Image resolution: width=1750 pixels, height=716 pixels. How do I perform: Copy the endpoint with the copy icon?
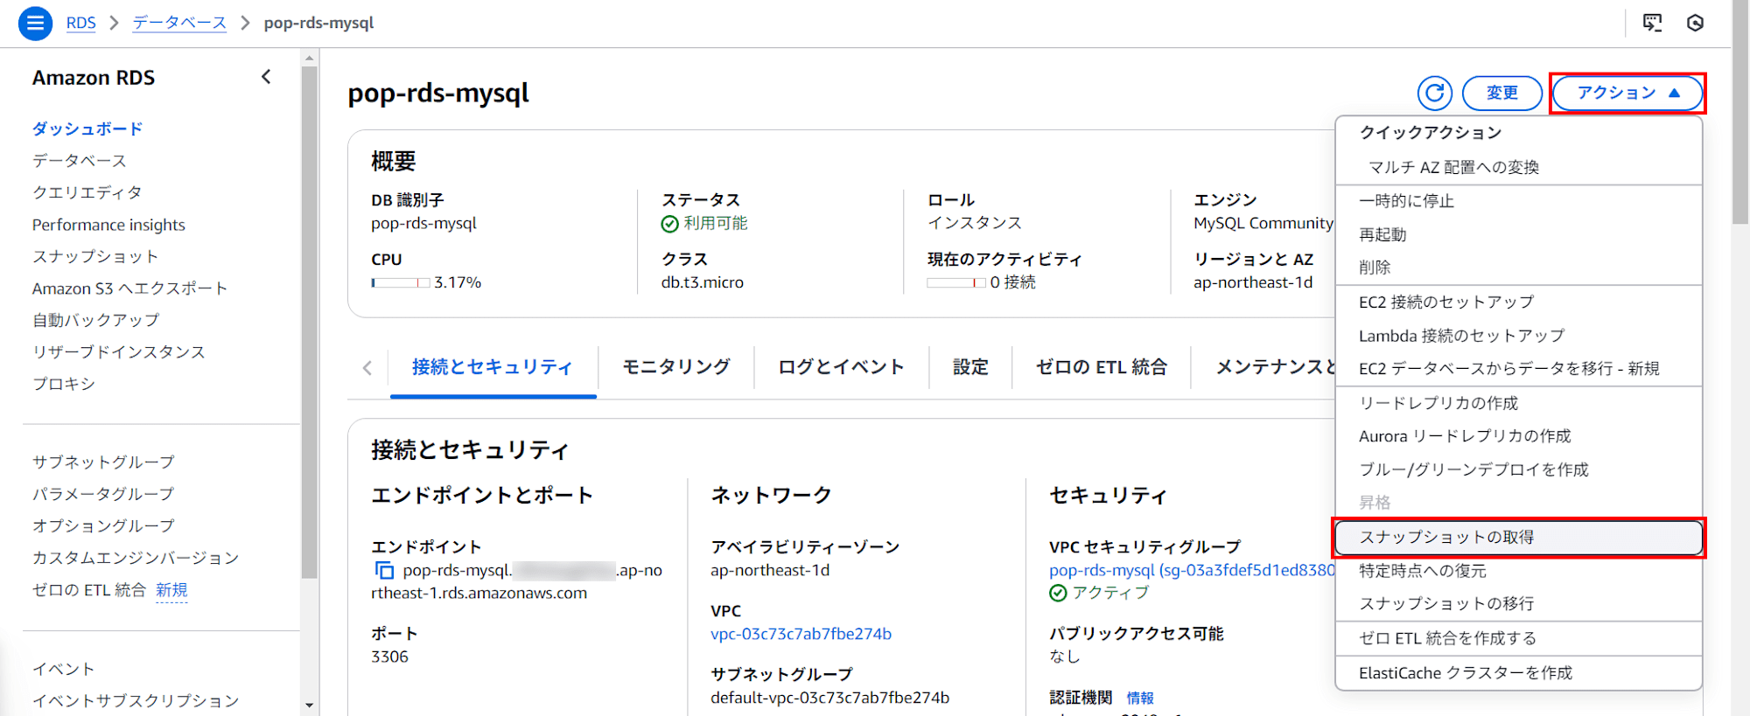tap(384, 571)
